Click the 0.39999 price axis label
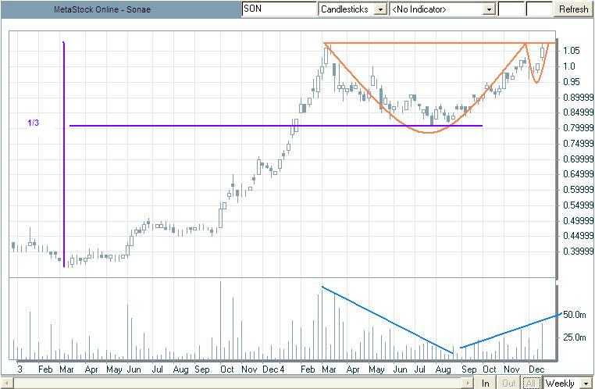595x389 pixels. pyautogui.click(x=578, y=252)
